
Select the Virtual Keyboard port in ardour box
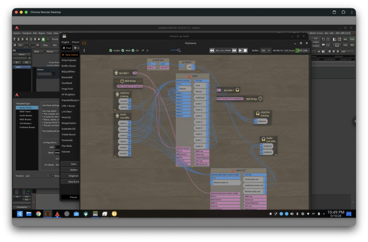(x=202, y=158)
